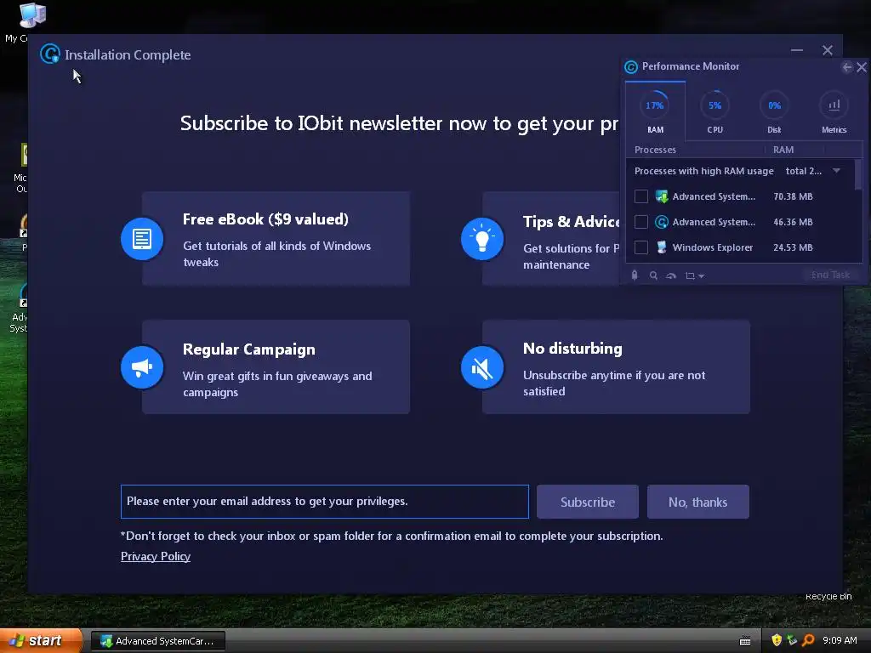
Task: Click the orange magnifier tray icon
Action: [808, 640]
